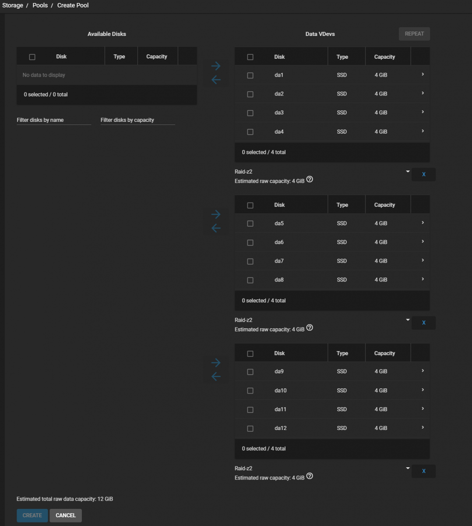Tick the da10 checkbox
472x526 pixels.
click(x=250, y=391)
